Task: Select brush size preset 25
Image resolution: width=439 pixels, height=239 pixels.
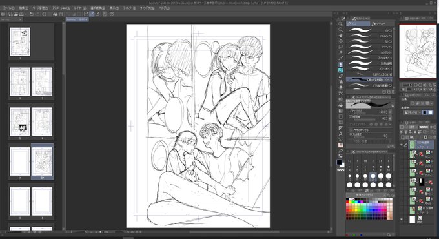Action: tap(381, 176)
